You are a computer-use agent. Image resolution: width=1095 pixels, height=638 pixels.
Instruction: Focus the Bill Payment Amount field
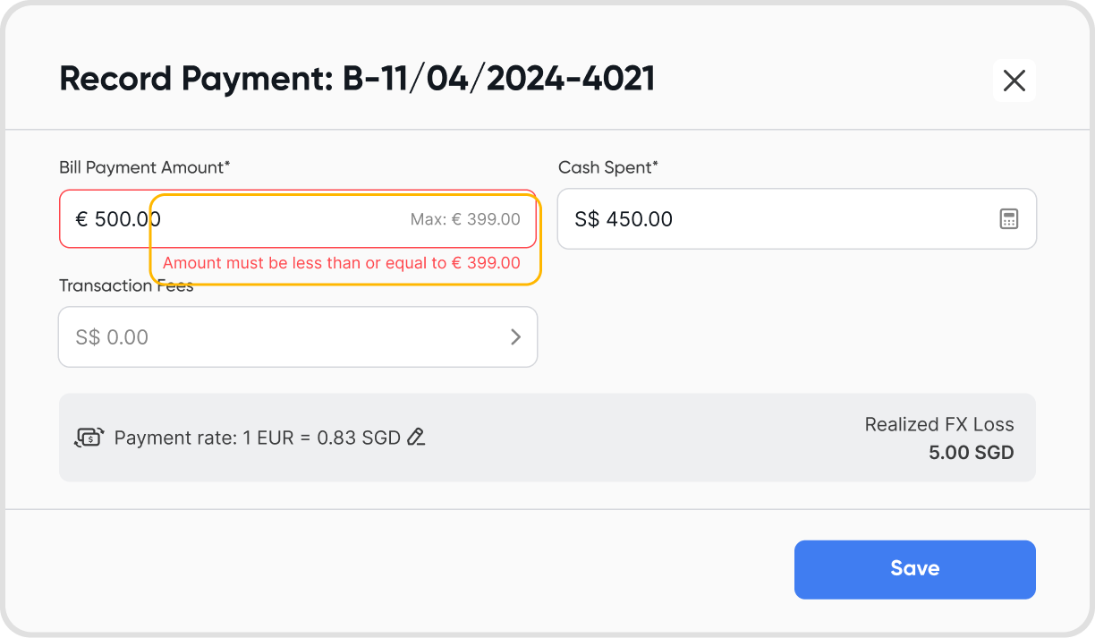click(268, 219)
